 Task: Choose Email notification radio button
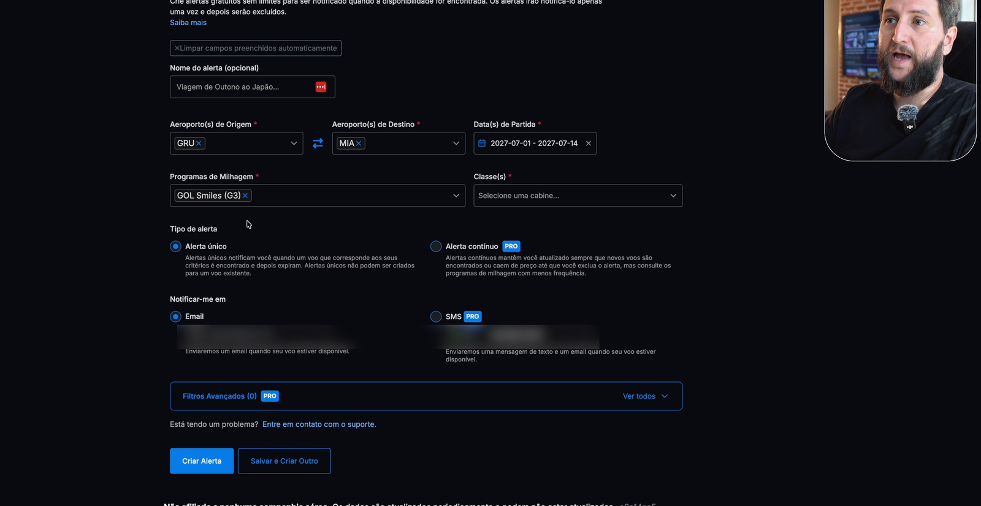[176, 317]
